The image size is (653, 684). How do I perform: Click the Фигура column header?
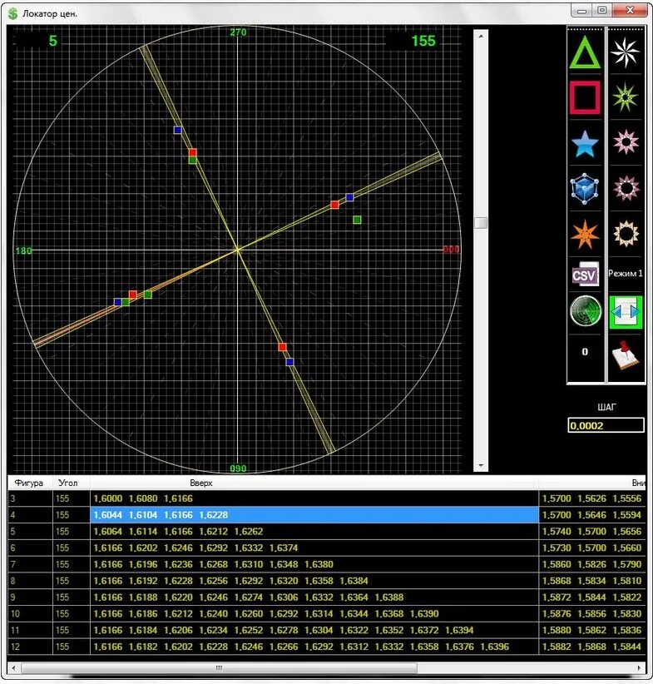click(x=29, y=483)
